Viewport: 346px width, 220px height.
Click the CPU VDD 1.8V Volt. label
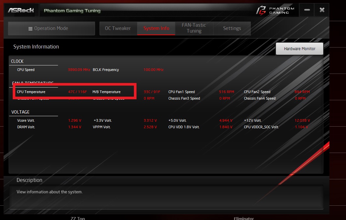pos(184,127)
